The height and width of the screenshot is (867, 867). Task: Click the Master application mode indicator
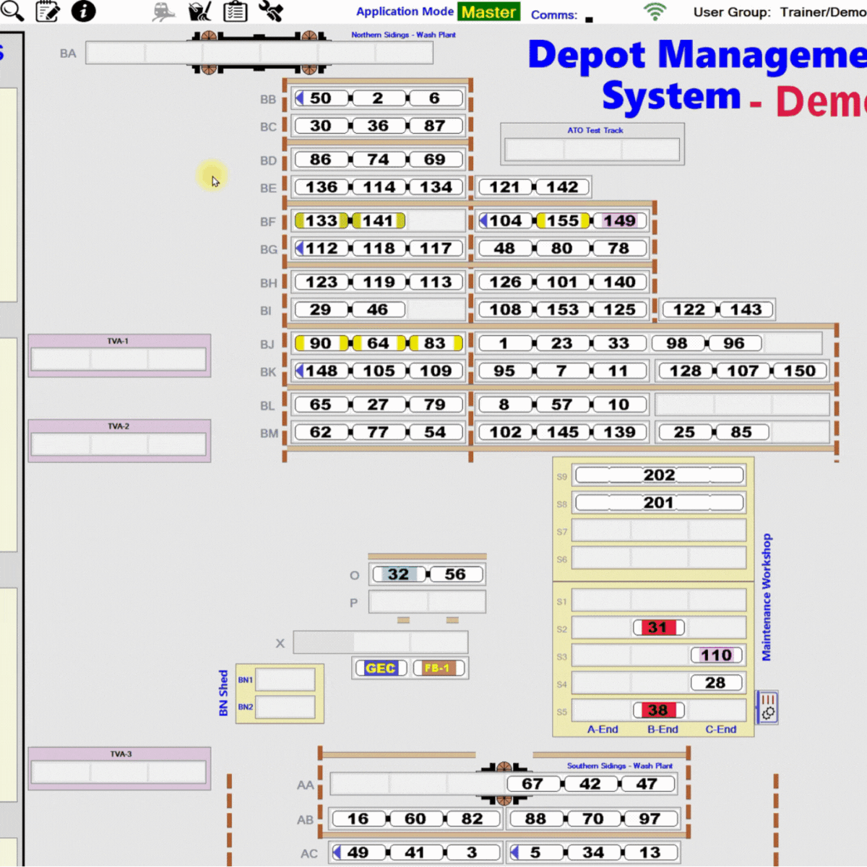(x=489, y=12)
